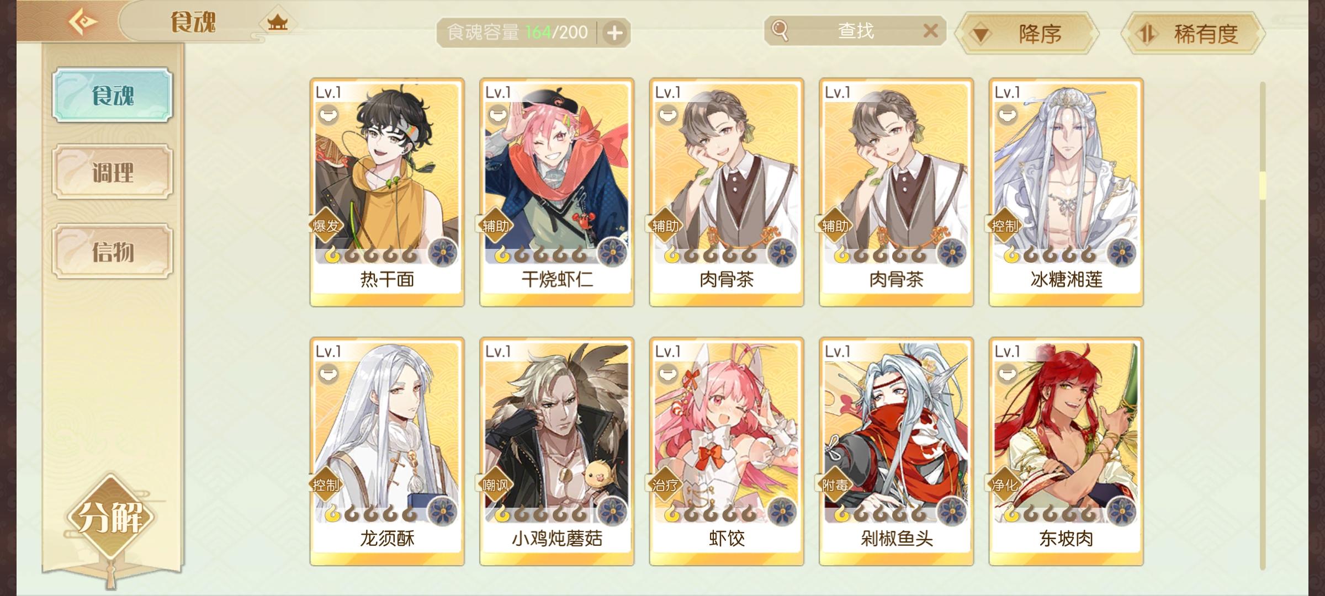Click the 分解 button
1325x596 pixels.
coord(110,517)
